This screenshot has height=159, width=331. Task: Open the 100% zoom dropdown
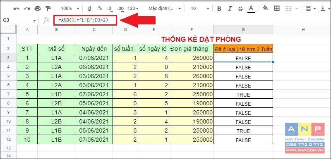coord(70,8)
